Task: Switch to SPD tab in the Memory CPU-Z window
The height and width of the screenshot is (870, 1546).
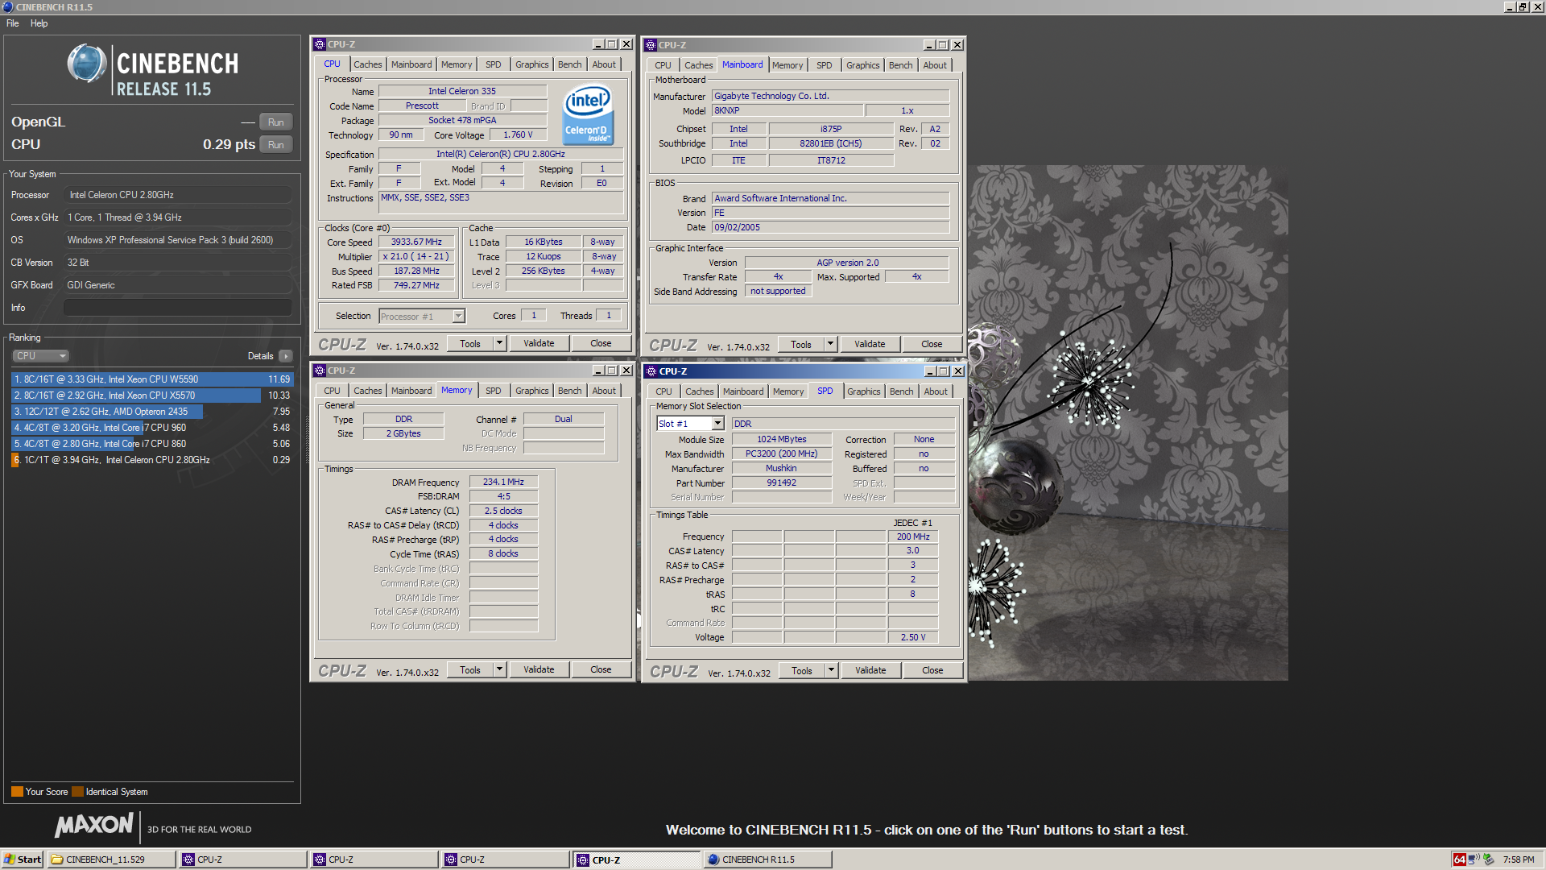Action: coord(493,391)
